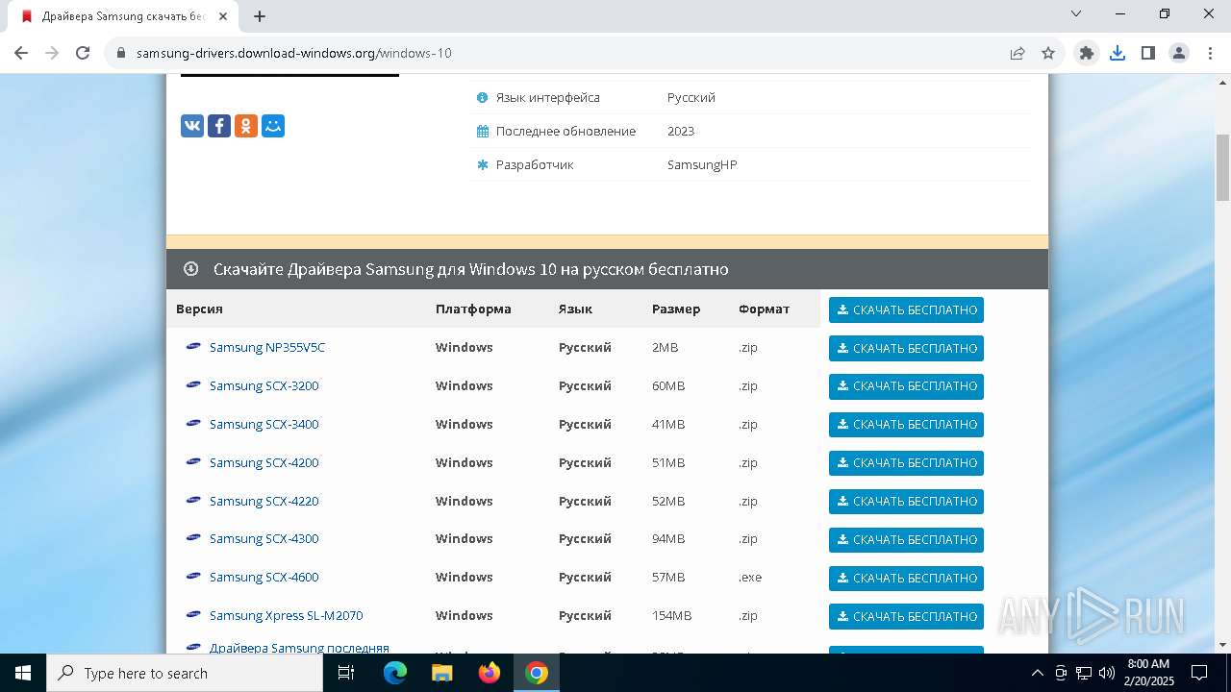Download Samsung SCX-3400 driver button
Image resolution: width=1231 pixels, height=692 pixels.
[906, 425]
